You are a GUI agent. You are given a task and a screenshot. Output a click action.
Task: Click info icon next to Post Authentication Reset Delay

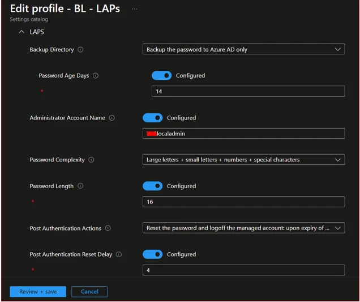118,255
